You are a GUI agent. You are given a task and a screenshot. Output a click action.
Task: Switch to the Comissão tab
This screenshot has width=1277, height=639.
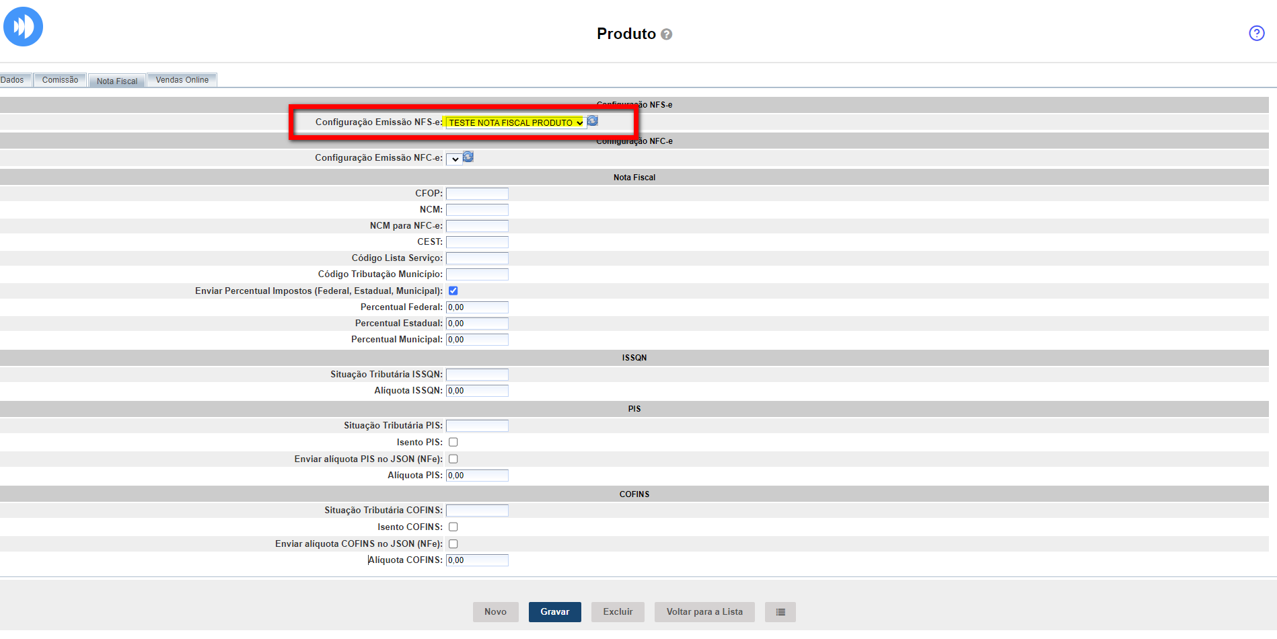click(60, 80)
